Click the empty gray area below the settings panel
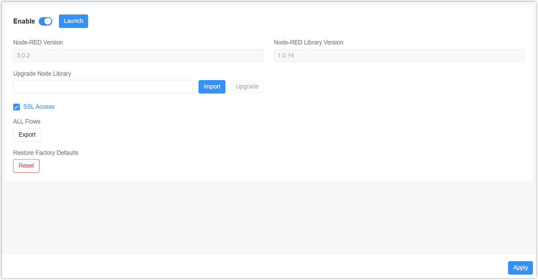 tap(269, 217)
